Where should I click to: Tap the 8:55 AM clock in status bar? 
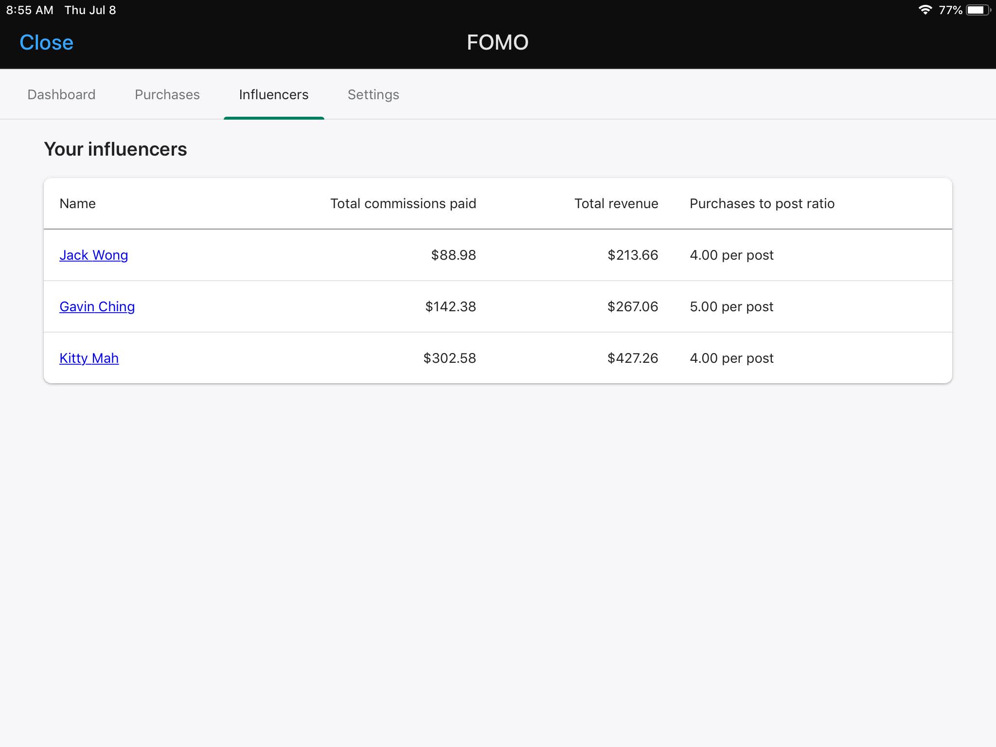coord(30,10)
